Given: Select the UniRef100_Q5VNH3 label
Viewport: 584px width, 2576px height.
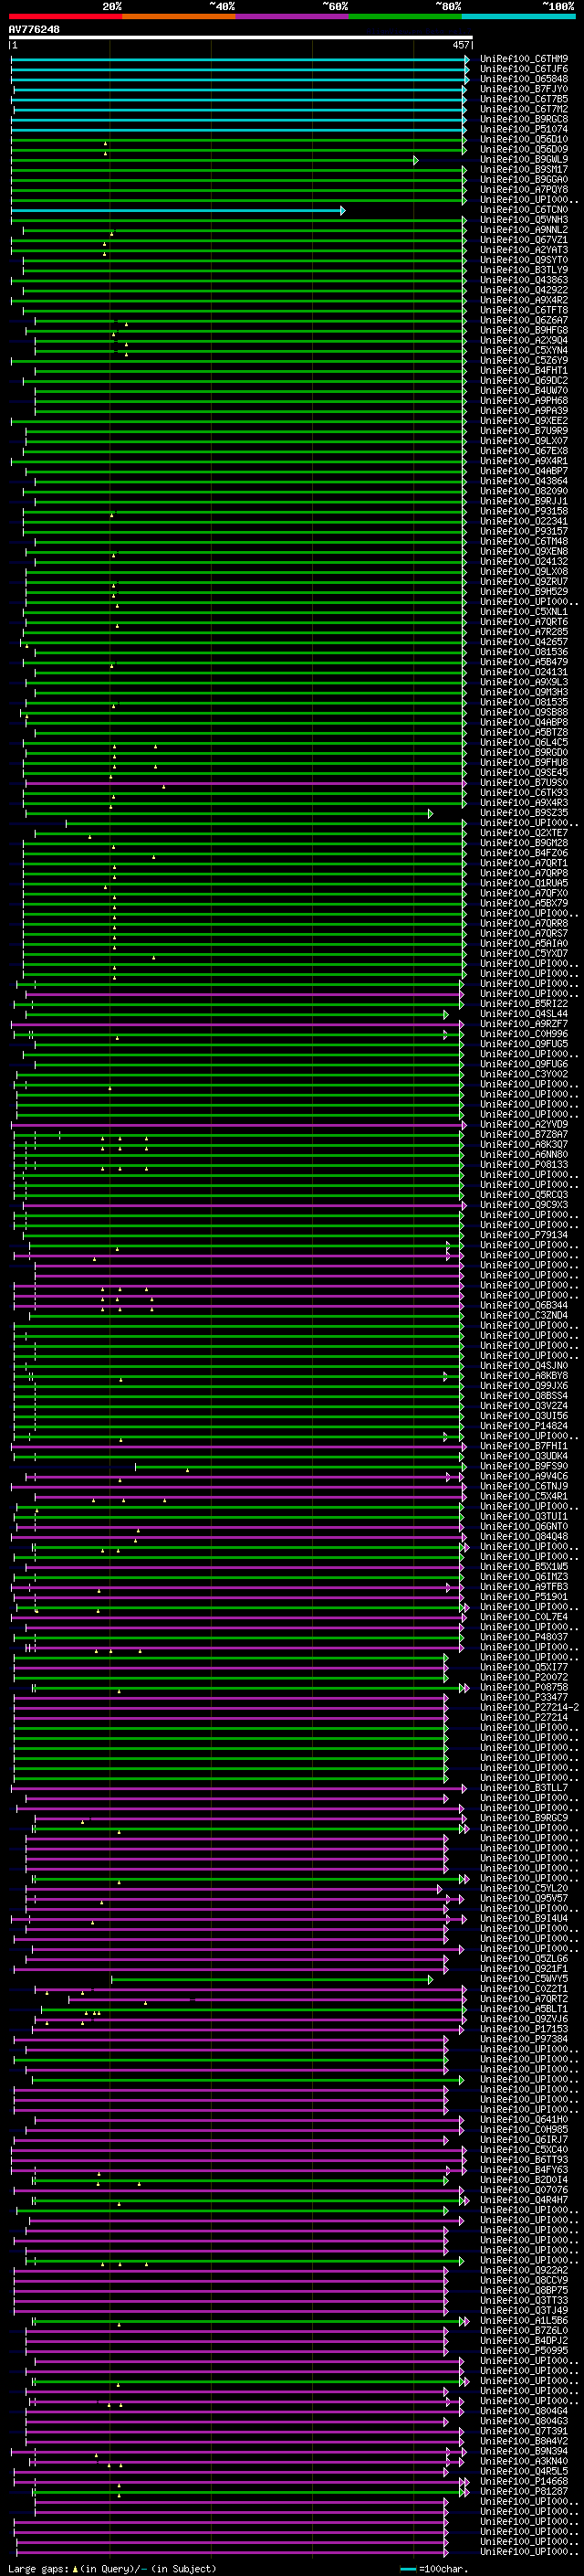Looking at the screenshot, I should (524, 220).
